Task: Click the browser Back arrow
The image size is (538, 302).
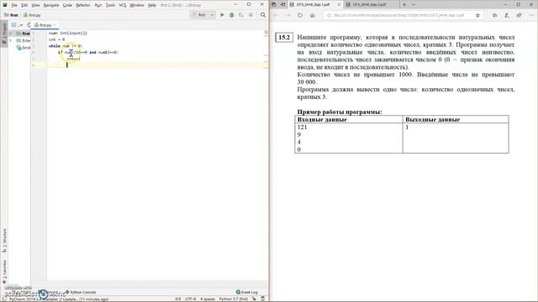Action: pyautogui.click(x=276, y=15)
